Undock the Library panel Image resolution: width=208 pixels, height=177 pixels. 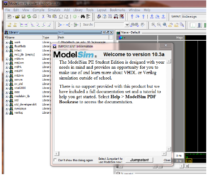pos(108,32)
